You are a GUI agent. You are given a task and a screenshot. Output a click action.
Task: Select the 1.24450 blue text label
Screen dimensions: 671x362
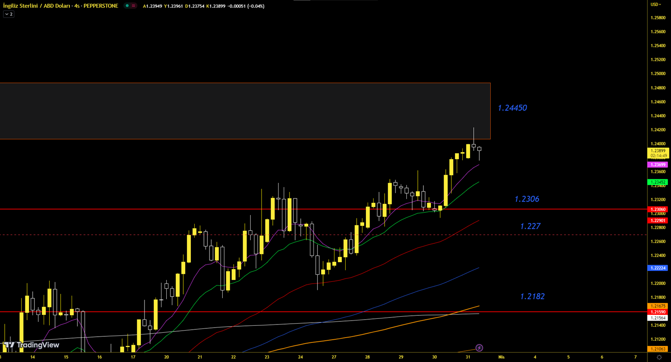pos(512,108)
